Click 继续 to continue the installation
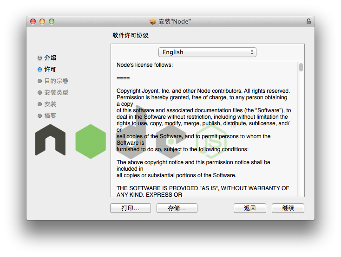This screenshot has width=341, height=257. point(288,208)
